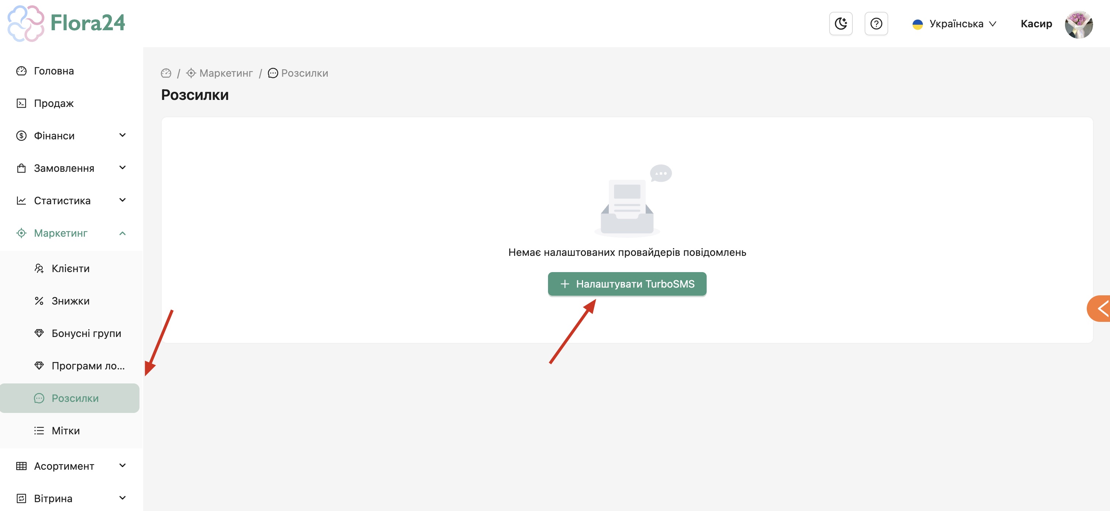Click the Flora24 logo
1110x511 pixels.
pyautogui.click(x=66, y=23)
